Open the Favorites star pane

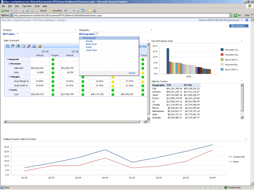click(56, 11)
